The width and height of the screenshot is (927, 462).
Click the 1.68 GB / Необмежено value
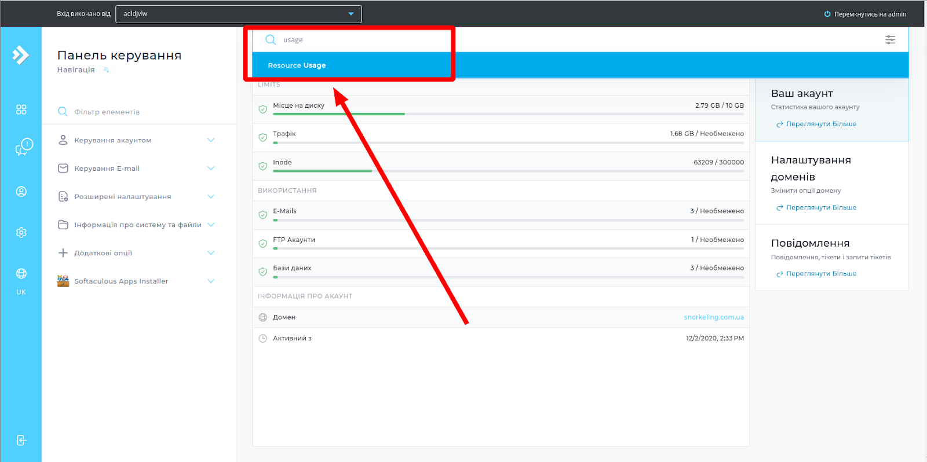click(707, 134)
